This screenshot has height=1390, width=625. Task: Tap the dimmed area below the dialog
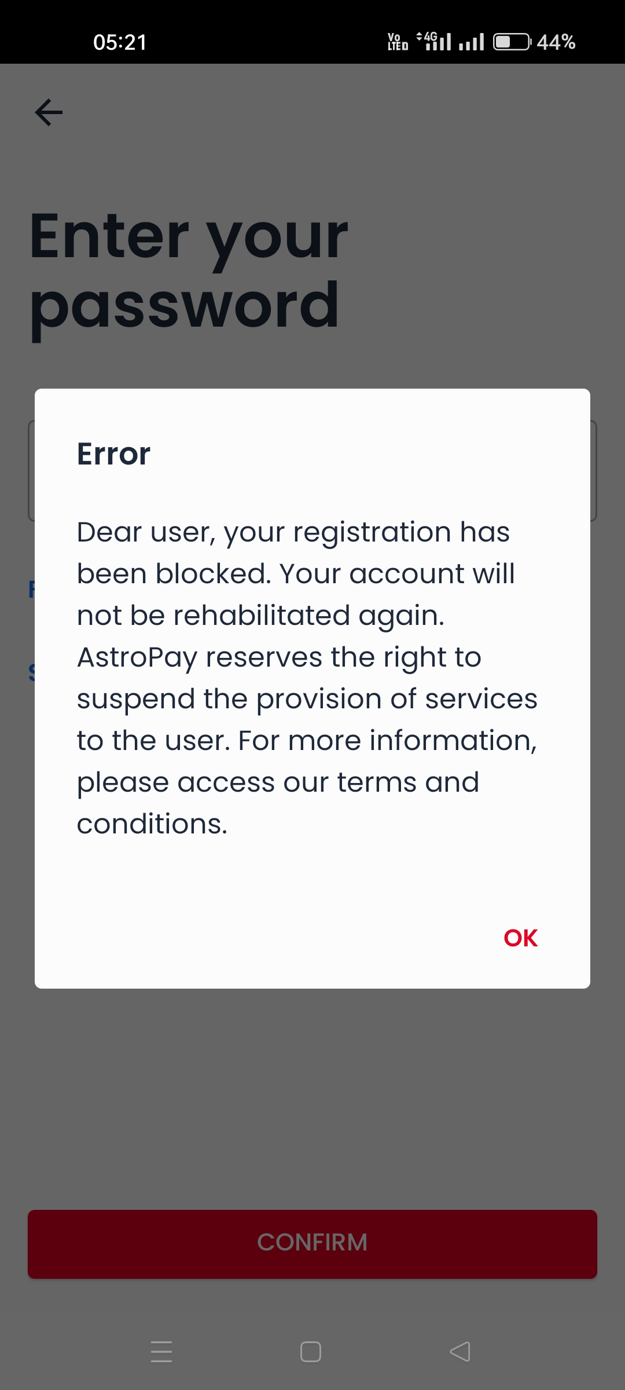tap(312, 1095)
